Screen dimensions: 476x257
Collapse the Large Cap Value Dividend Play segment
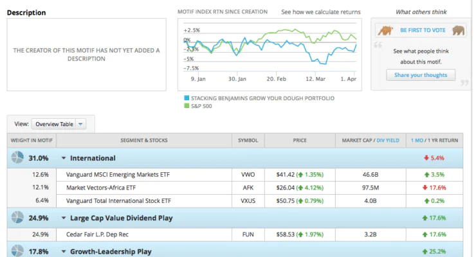tap(64, 218)
